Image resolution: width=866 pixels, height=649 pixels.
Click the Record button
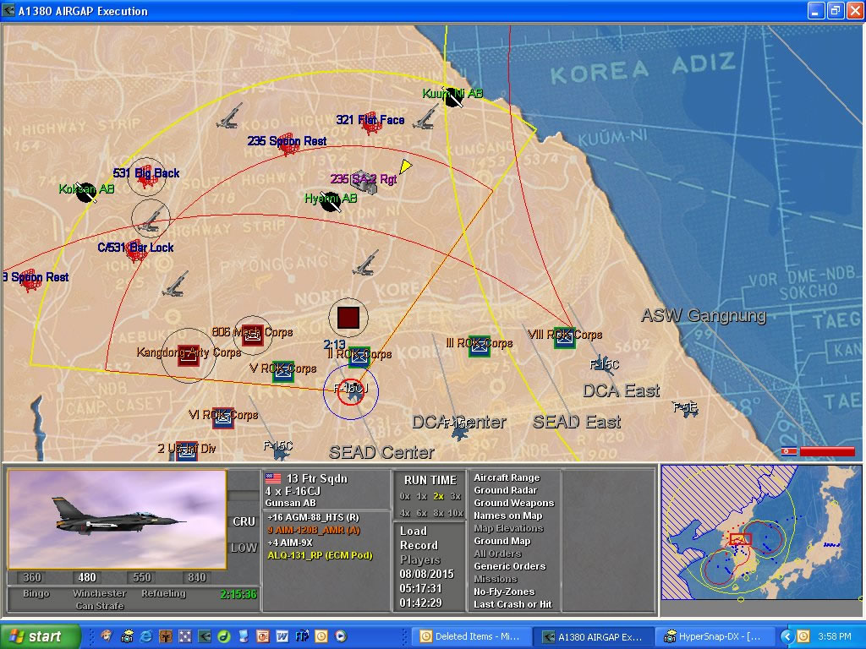(419, 545)
